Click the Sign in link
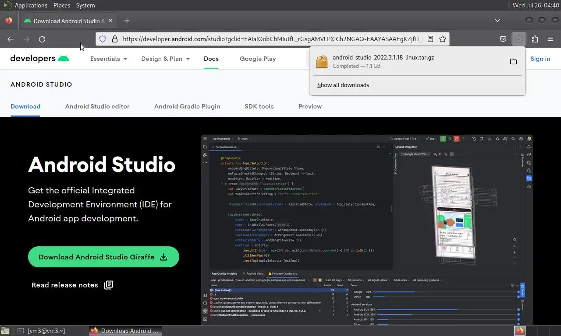 click(x=540, y=59)
